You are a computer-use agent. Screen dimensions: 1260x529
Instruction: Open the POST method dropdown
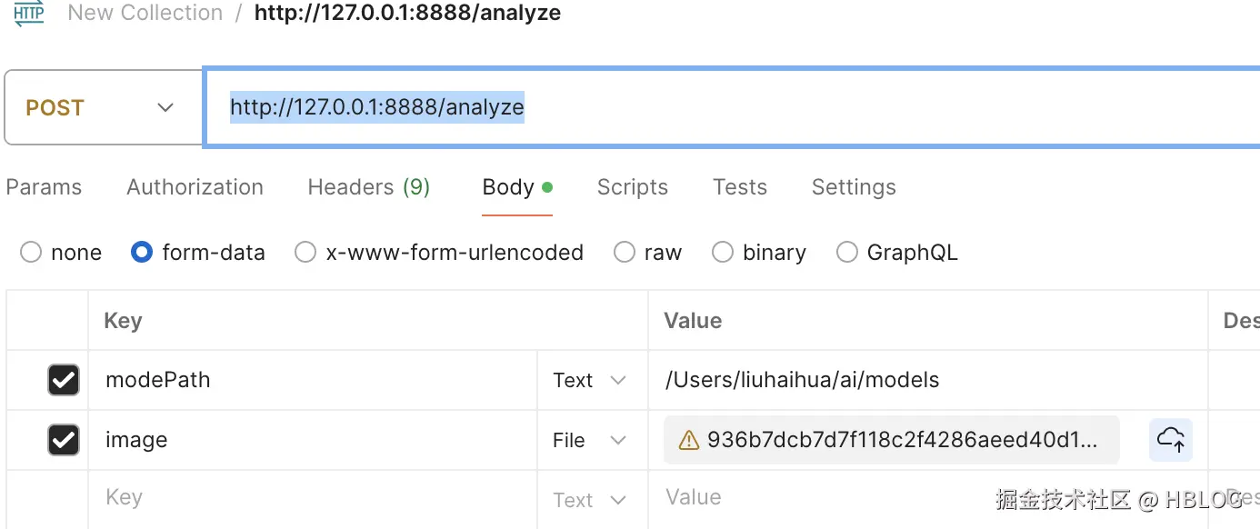point(100,107)
